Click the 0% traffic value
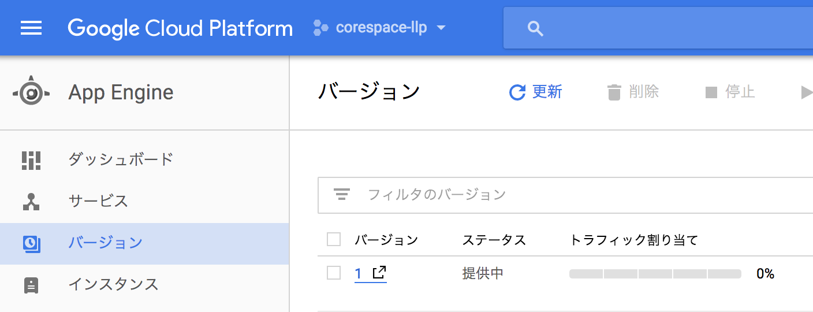The width and height of the screenshot is (813, 312). click(x=765, y=273)
